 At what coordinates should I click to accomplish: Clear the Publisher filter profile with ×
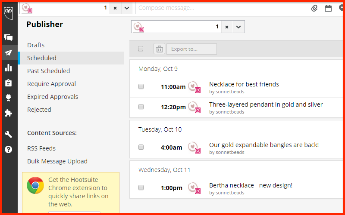[x=227, y=27]
